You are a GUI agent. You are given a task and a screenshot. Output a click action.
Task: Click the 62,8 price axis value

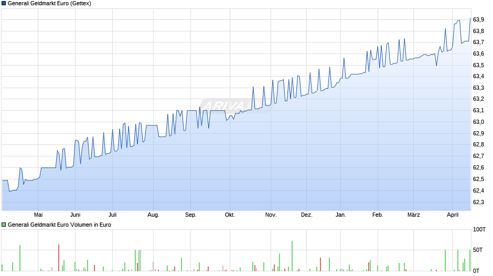(478, 145)
